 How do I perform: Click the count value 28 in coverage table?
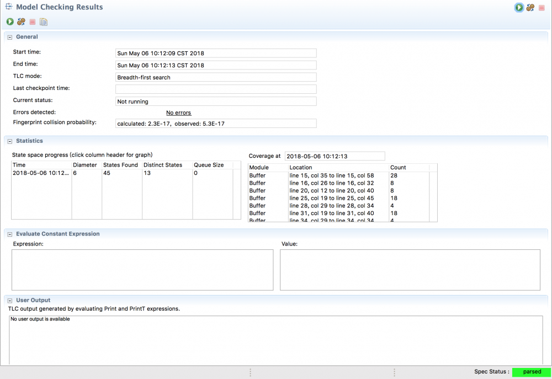(394, 175)
